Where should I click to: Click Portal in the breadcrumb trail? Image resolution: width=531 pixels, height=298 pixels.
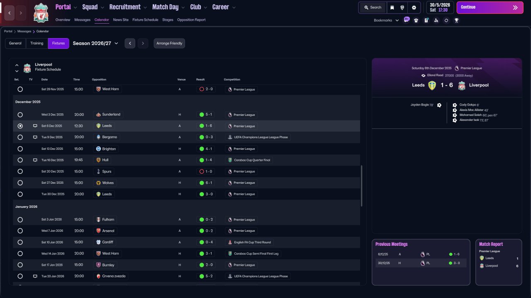(x=8, y=31)
